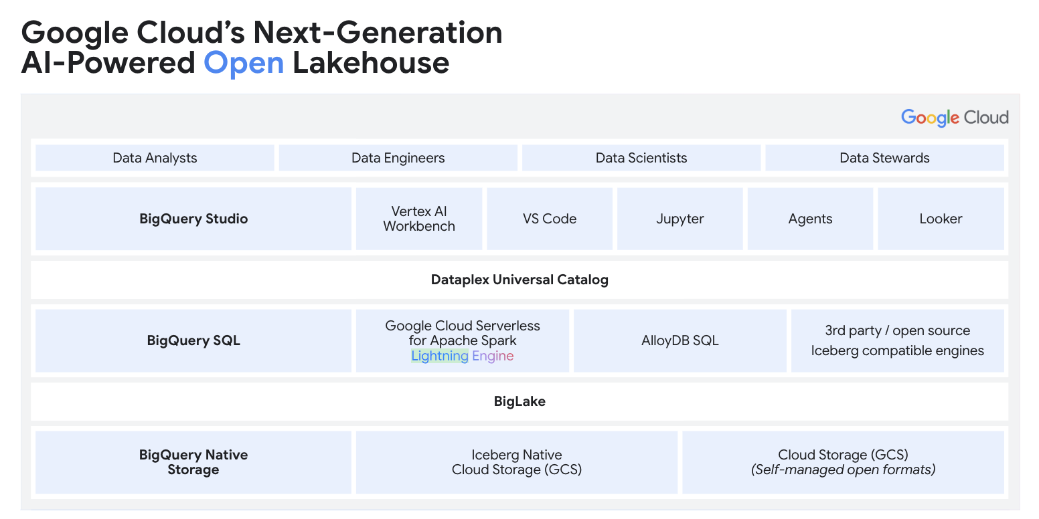Select the BigLake layer bar

[x=519, y=401]
